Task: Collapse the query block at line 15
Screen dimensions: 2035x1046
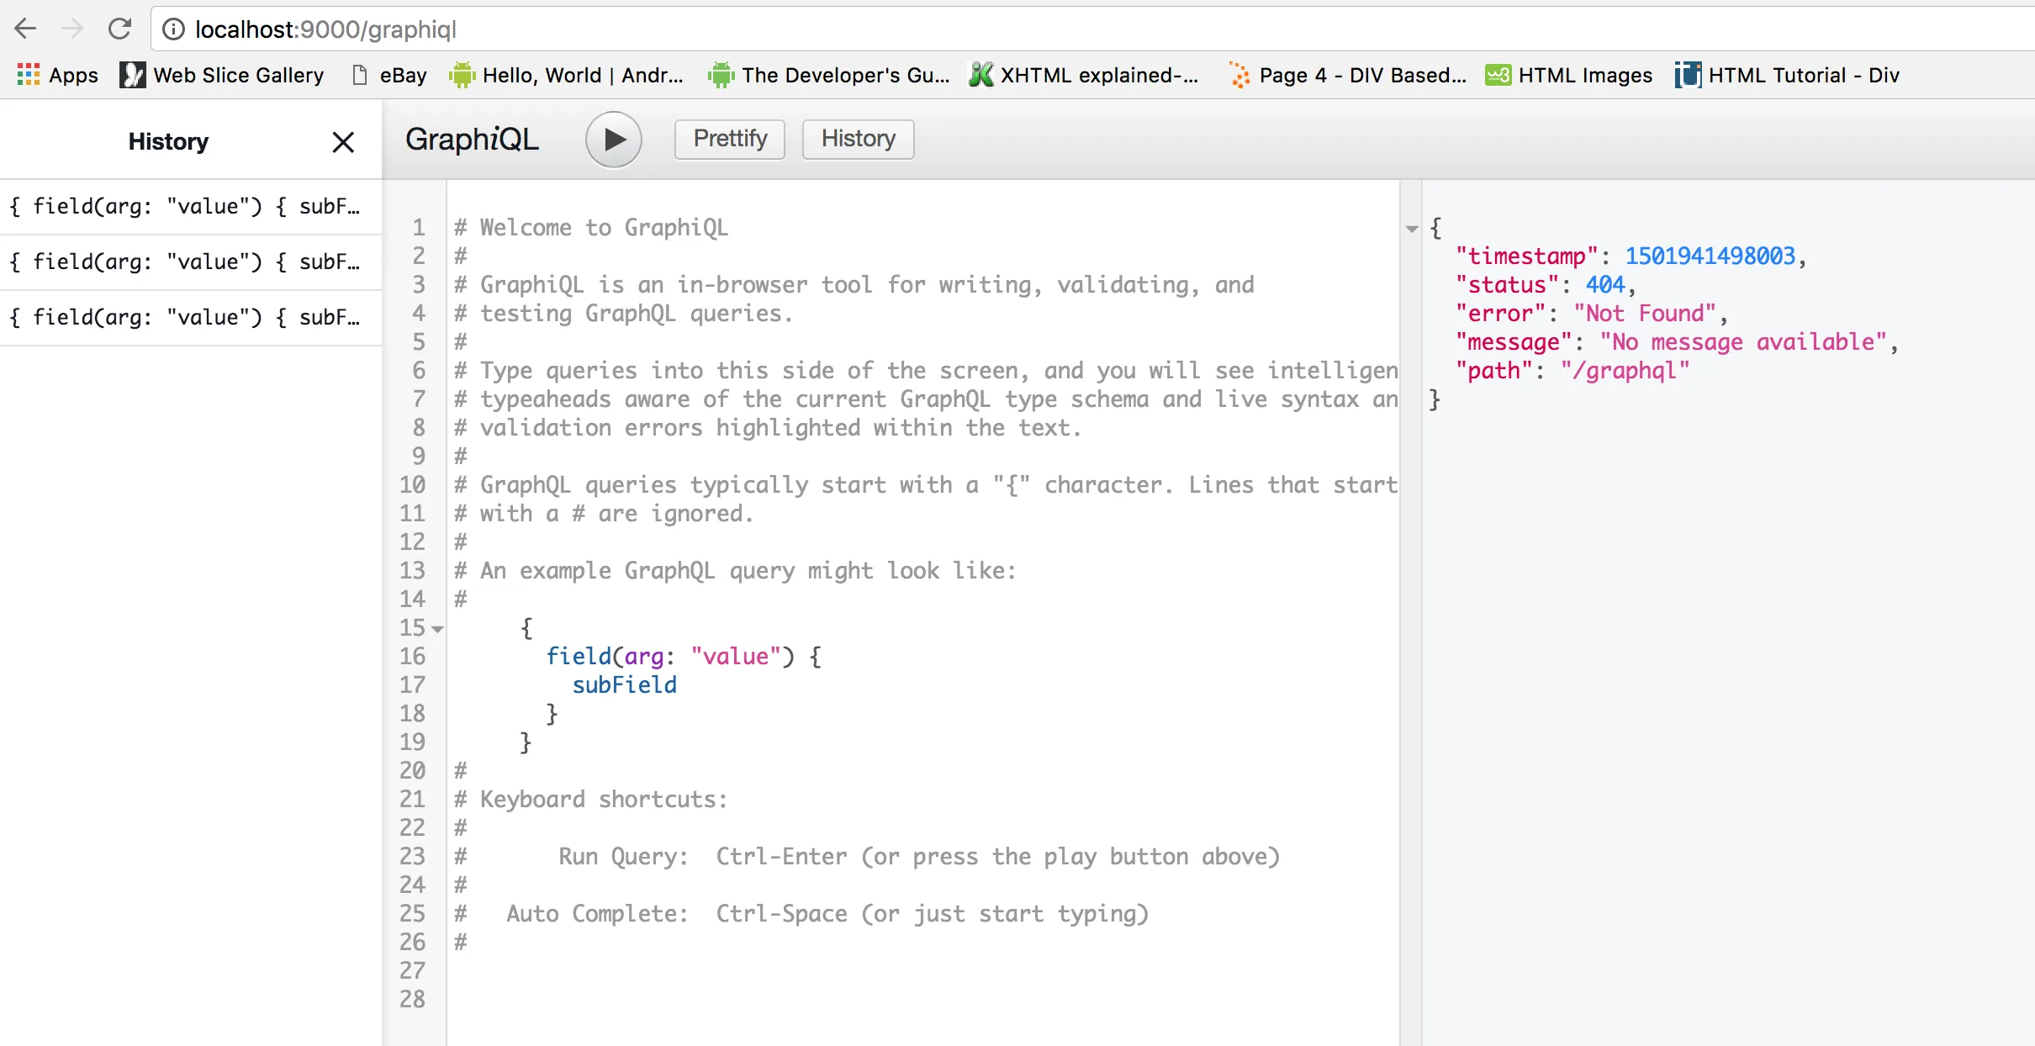Action: click(437, 628)
